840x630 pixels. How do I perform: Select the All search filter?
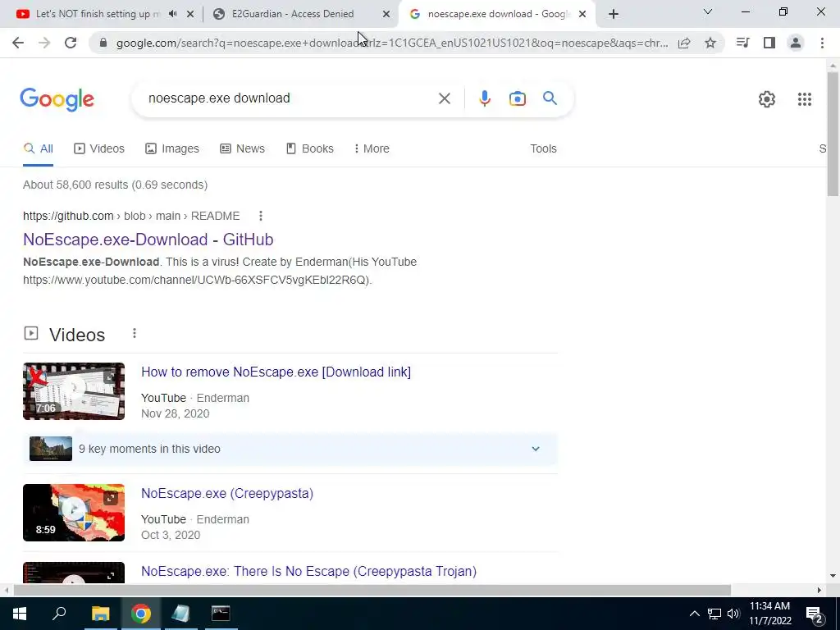point(38,148)
